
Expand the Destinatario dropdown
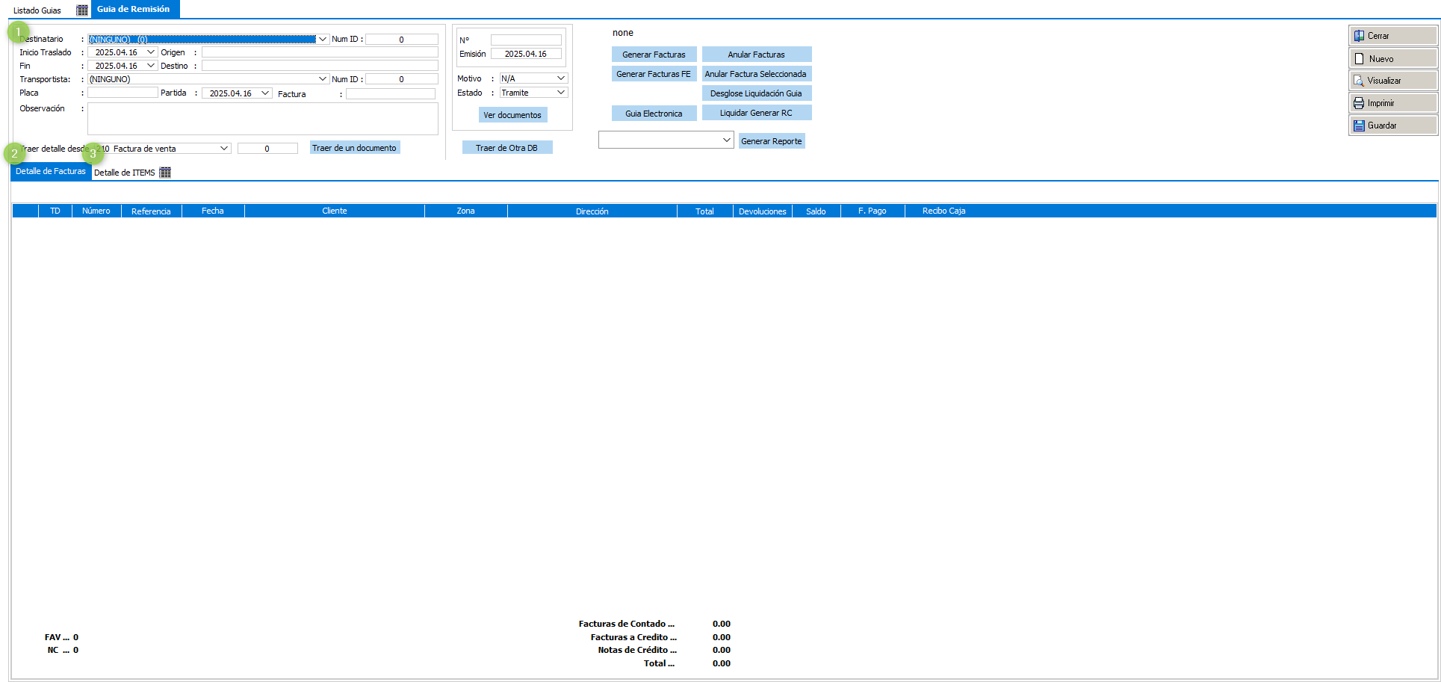coord(323,40)
